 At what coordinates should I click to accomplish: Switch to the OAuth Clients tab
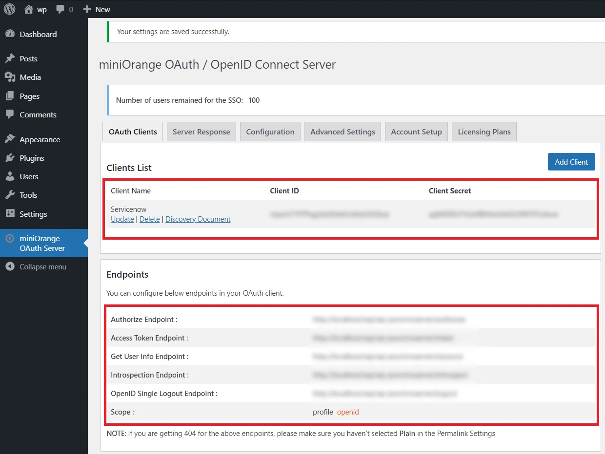pos(133,132)
